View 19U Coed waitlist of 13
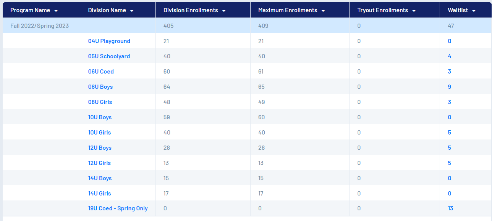Image resolution: width=492 pixels, height=221 pixels. (x=451, y=208)
